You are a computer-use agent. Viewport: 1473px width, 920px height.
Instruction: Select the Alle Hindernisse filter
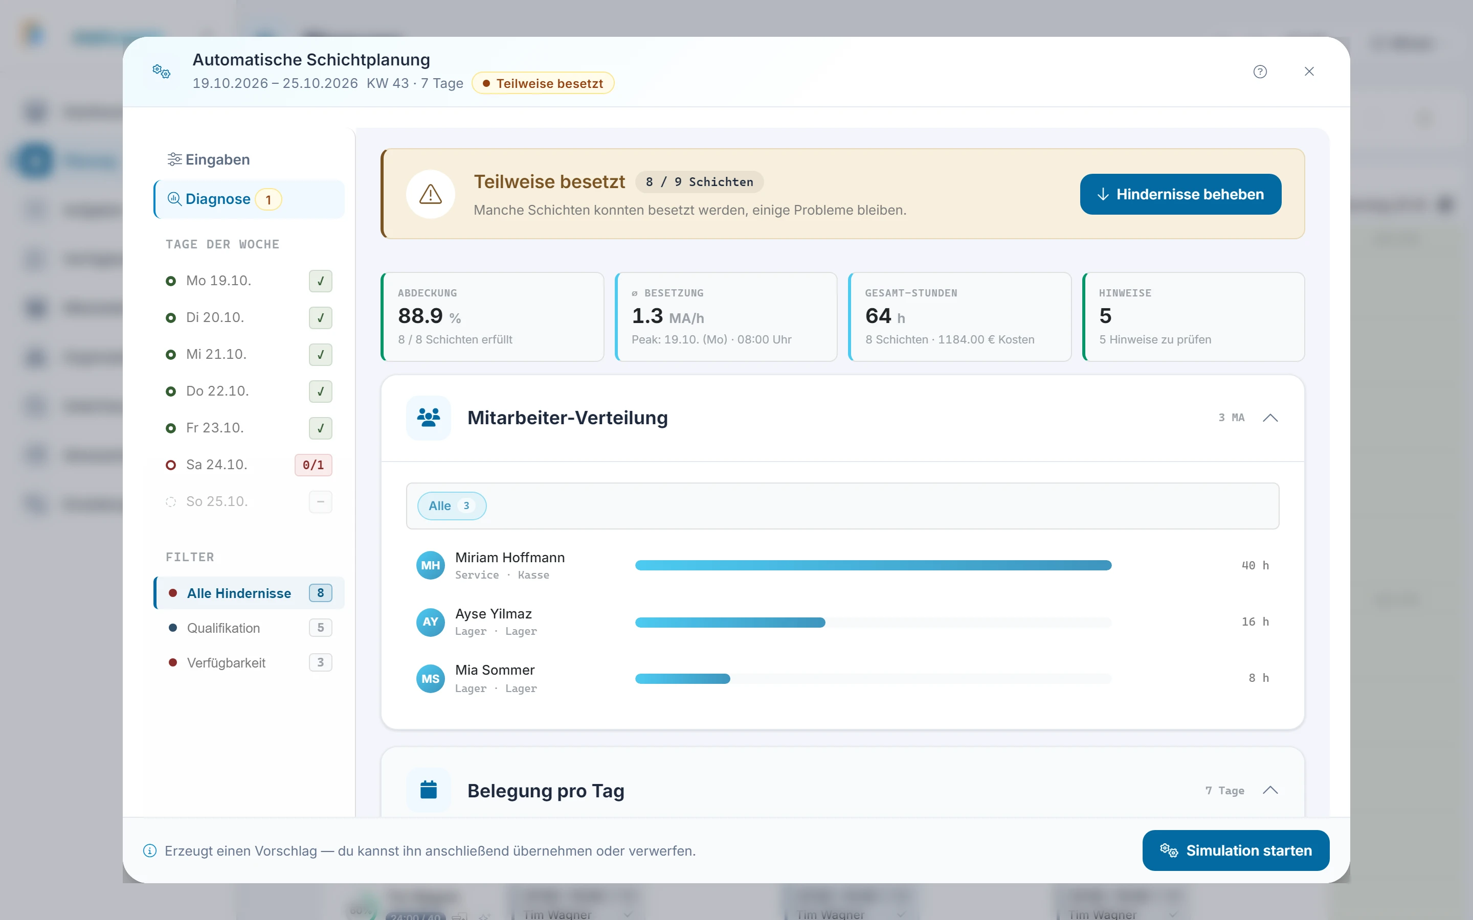click(x=249, y=593)
